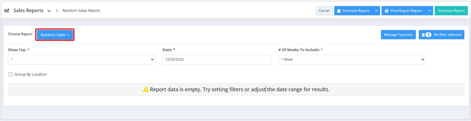Click the zero filter count badge
Viewport: 471px width, 121px height.
point(429,35)
